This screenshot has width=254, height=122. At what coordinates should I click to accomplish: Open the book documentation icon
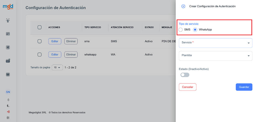coord(8,74)
